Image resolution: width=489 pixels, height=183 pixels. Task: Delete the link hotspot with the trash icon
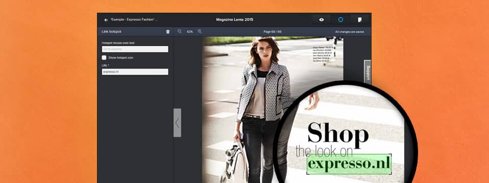(168, 32)
